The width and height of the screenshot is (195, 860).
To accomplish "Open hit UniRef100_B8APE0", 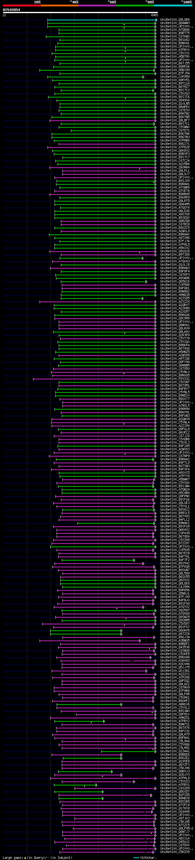I will tap(175, 107).
